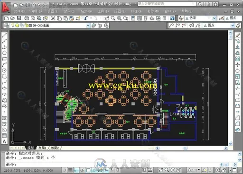The width and height of the screenshot is (243, 174).
Task: Select the Rotate modify tool
Action: (x=237, y=70)
